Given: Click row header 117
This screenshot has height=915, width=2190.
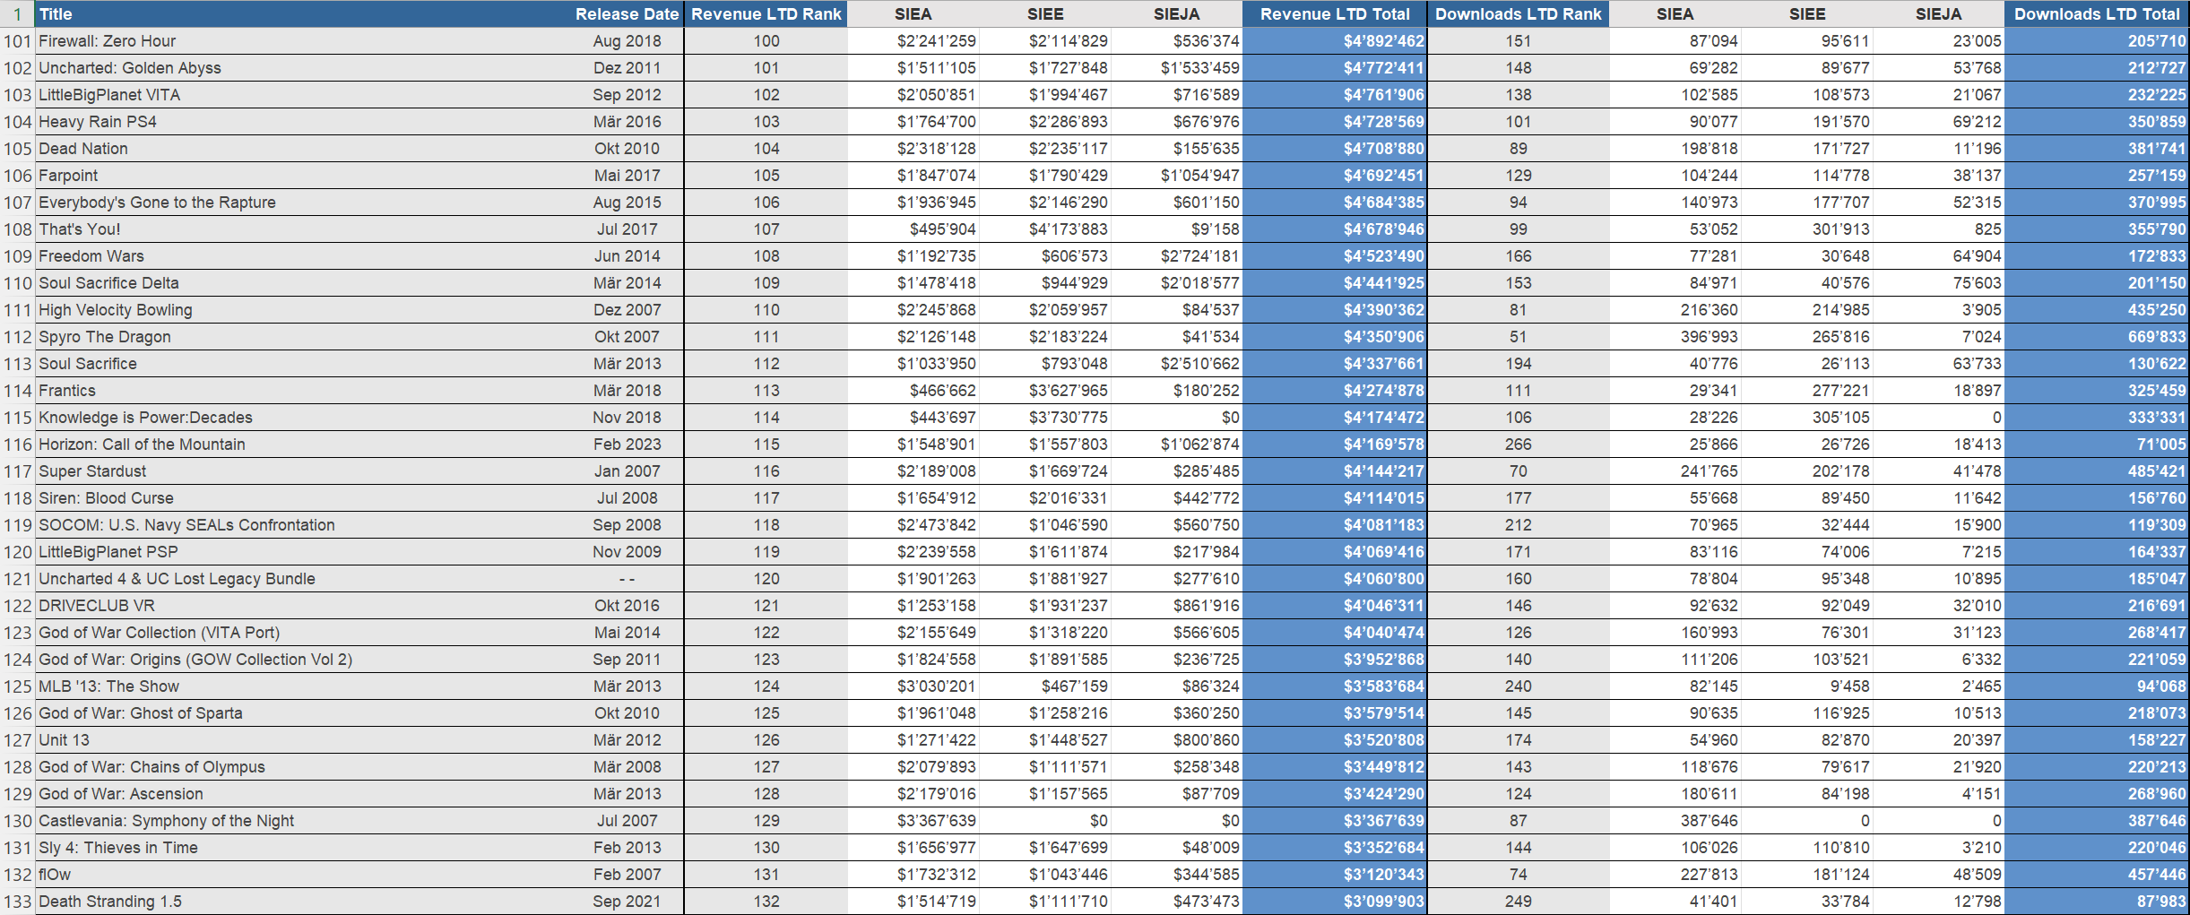Looking at the screenshot, I should tap(17, 471).
